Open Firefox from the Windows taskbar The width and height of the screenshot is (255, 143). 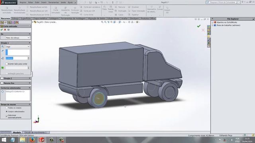[x=32, y=140]
